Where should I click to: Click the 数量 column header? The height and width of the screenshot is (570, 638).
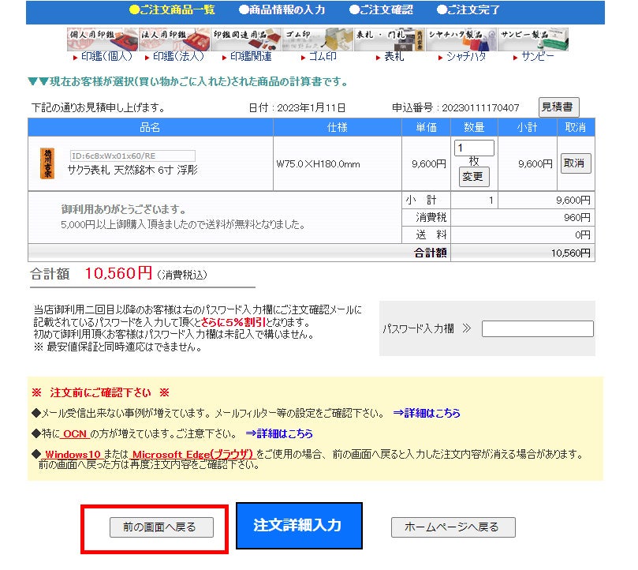[x=474, y=128]
